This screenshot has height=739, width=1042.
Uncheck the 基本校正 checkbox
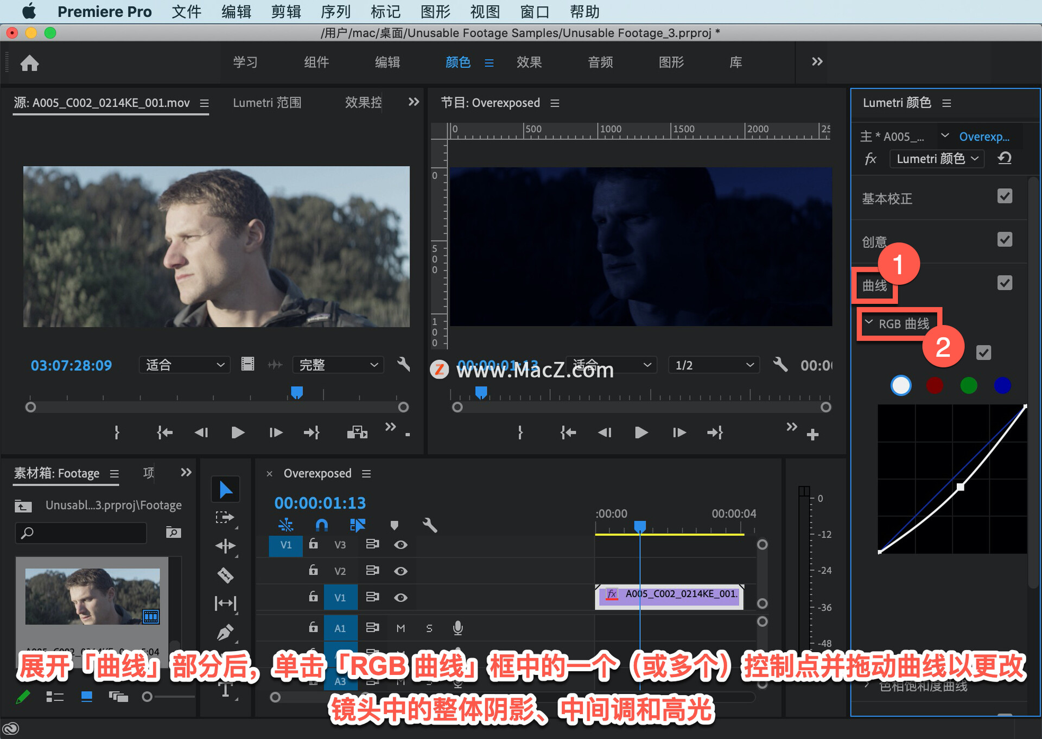point(1005,196)
